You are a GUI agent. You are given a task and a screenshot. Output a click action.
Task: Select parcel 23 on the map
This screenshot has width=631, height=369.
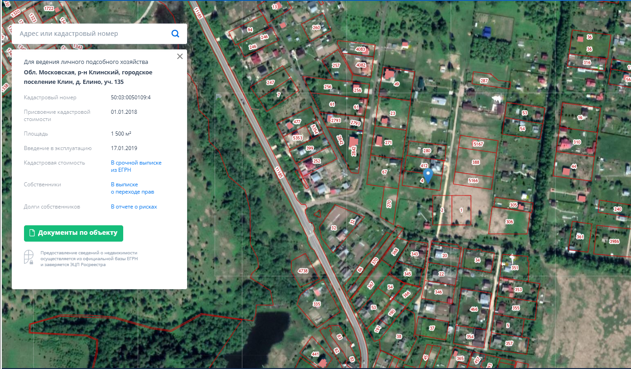coord(393,113)
